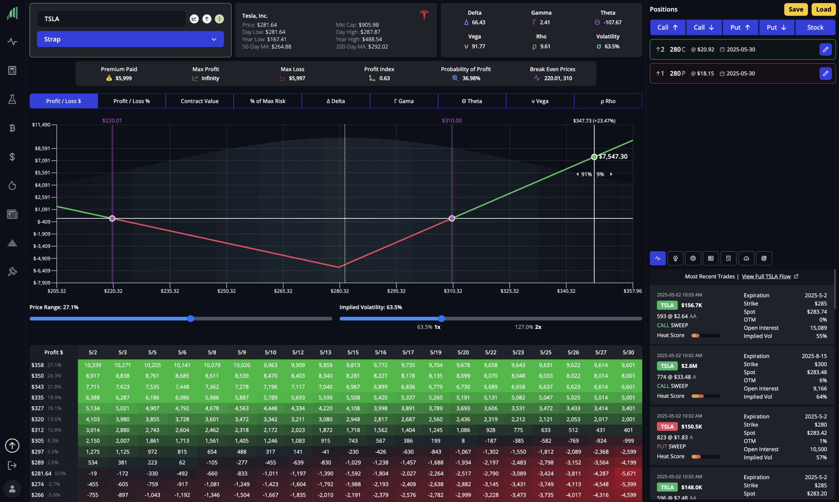839x502 pixels.
Task: Open the news panel icon
Action: coord(711,259)
